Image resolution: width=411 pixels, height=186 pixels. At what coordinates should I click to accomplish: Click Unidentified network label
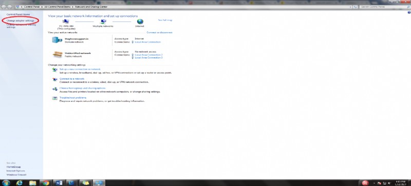click(x=78, y=53)
